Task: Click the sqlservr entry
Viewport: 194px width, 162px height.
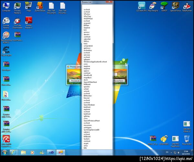Action: click(87, 132)
